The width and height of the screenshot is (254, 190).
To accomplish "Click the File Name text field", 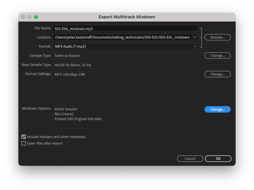I will click(125, 28).
